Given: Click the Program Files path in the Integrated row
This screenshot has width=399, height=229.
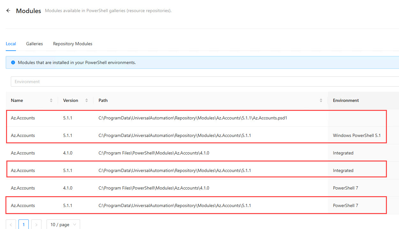Looking at the screenshot, I should pyautogui.click(x=154, y=153).
